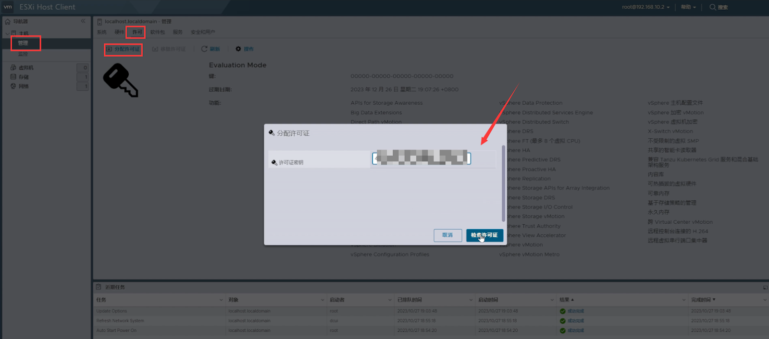Image resolution: width=769 pixels, height=339 pixels.
Task: Click the 检查许可证 button
Action: [x=484, y=235]
